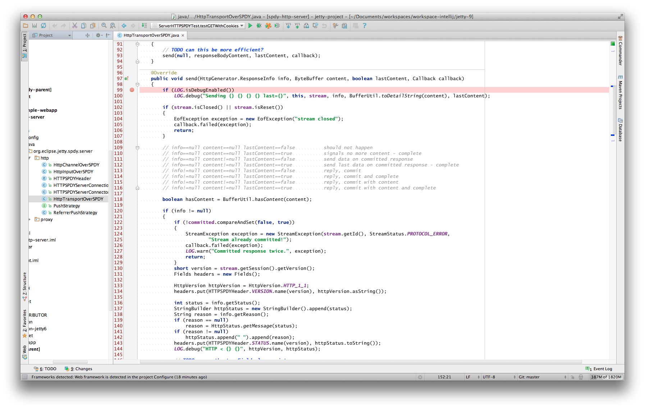Toggle the Web tool window tab
Screen dimensions: 645x409
click(24, 352)
